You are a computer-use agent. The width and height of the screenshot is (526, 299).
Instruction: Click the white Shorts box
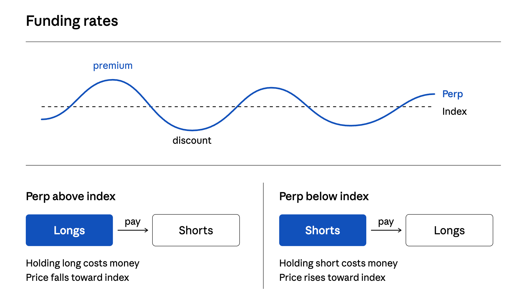click(x=196, y=230)
